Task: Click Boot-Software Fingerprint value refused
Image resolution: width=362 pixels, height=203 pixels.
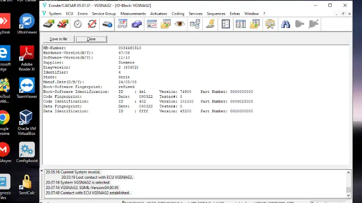Action: (126, 87)
